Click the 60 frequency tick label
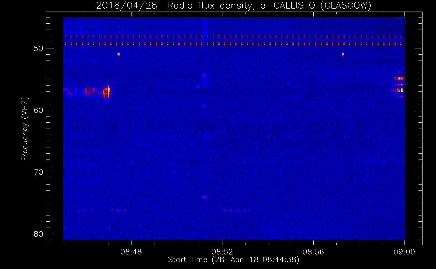Image resolution: width=436 pixels, height=269 pixels. point(39,110)
